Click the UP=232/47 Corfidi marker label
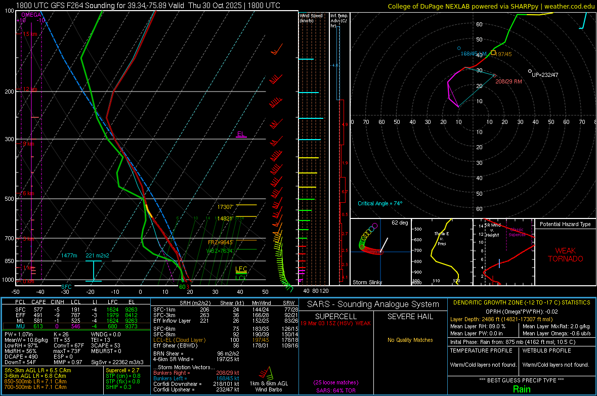 coord(545,75)
